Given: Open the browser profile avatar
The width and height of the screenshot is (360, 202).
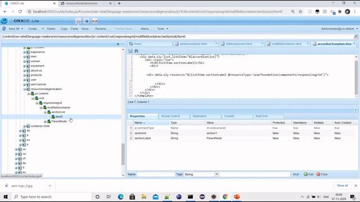Looking at the screenshot, I should click(348, 11).
